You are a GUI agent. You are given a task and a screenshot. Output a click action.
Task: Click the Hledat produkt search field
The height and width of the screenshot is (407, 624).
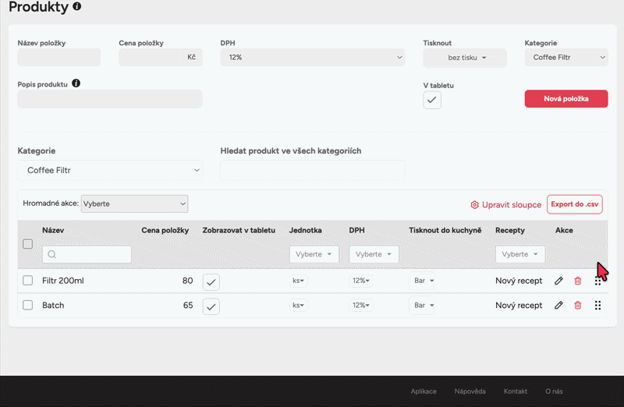click(x=312, y=170)
